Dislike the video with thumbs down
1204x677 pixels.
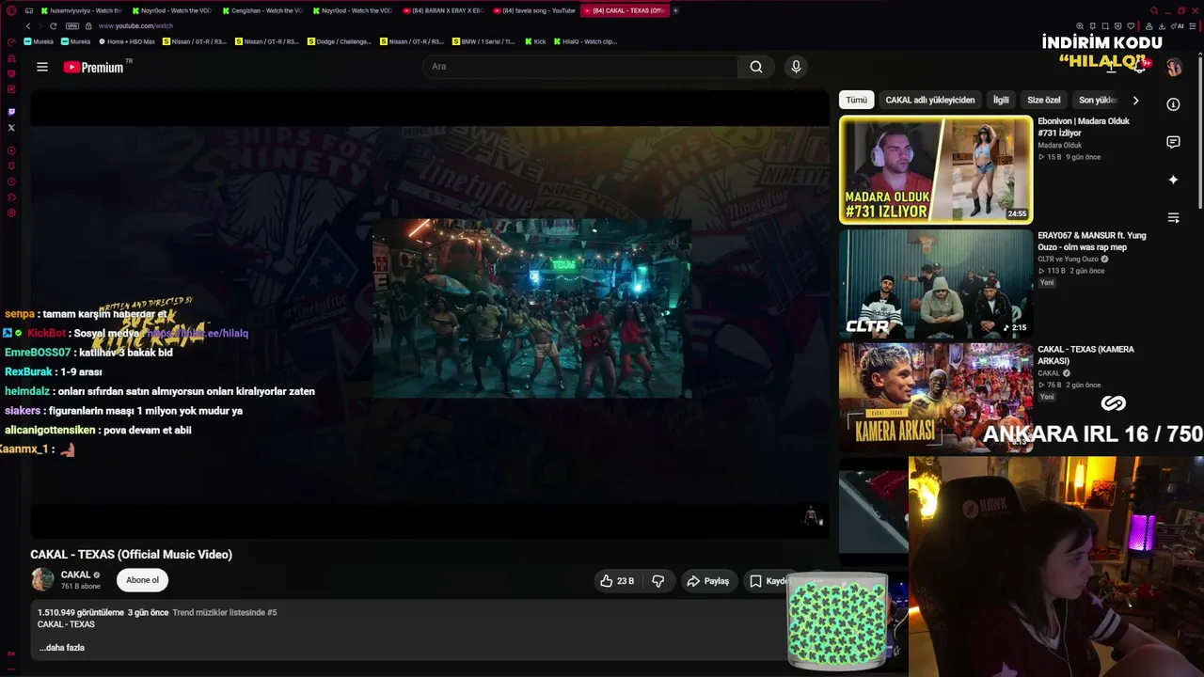click(658, 581)
